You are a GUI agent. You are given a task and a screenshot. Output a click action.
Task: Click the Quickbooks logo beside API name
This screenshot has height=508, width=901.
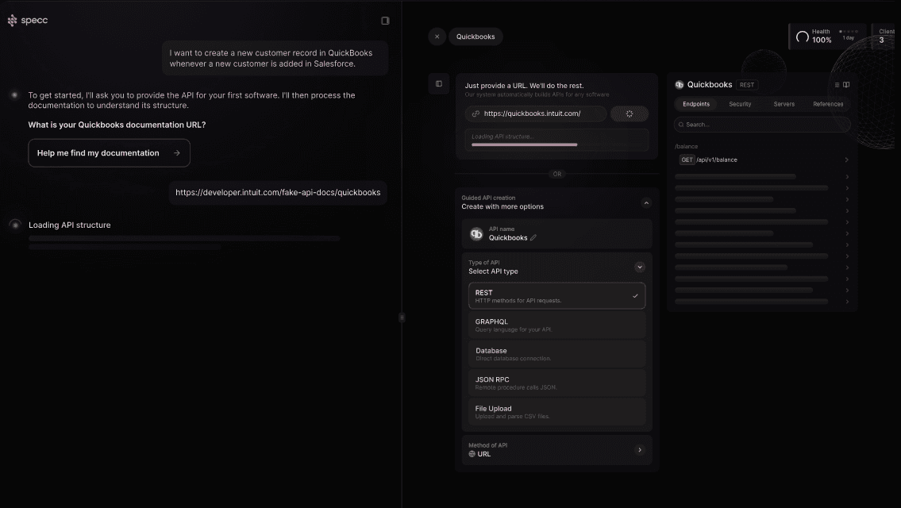[x=476, y=234]
